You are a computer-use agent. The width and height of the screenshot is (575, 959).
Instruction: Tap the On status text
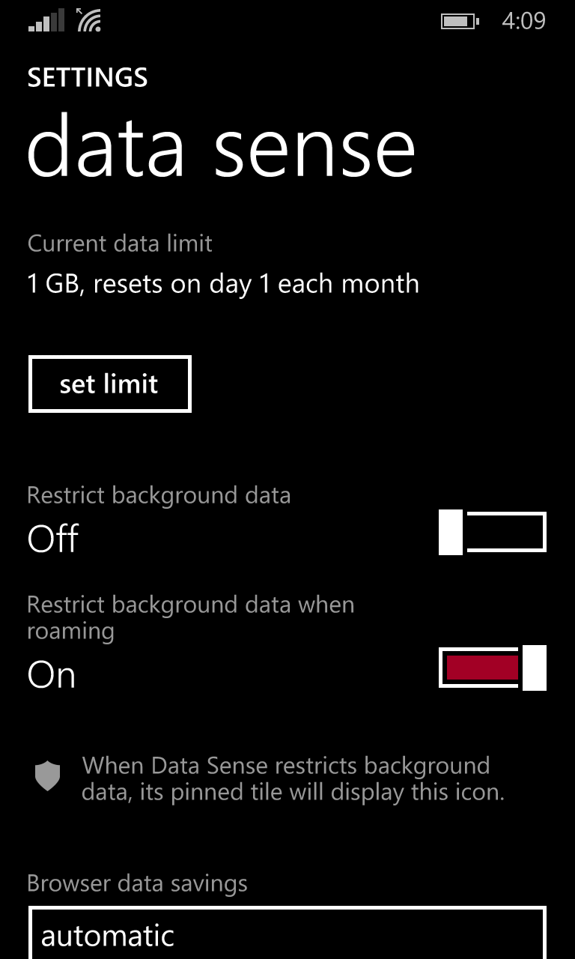52,675
